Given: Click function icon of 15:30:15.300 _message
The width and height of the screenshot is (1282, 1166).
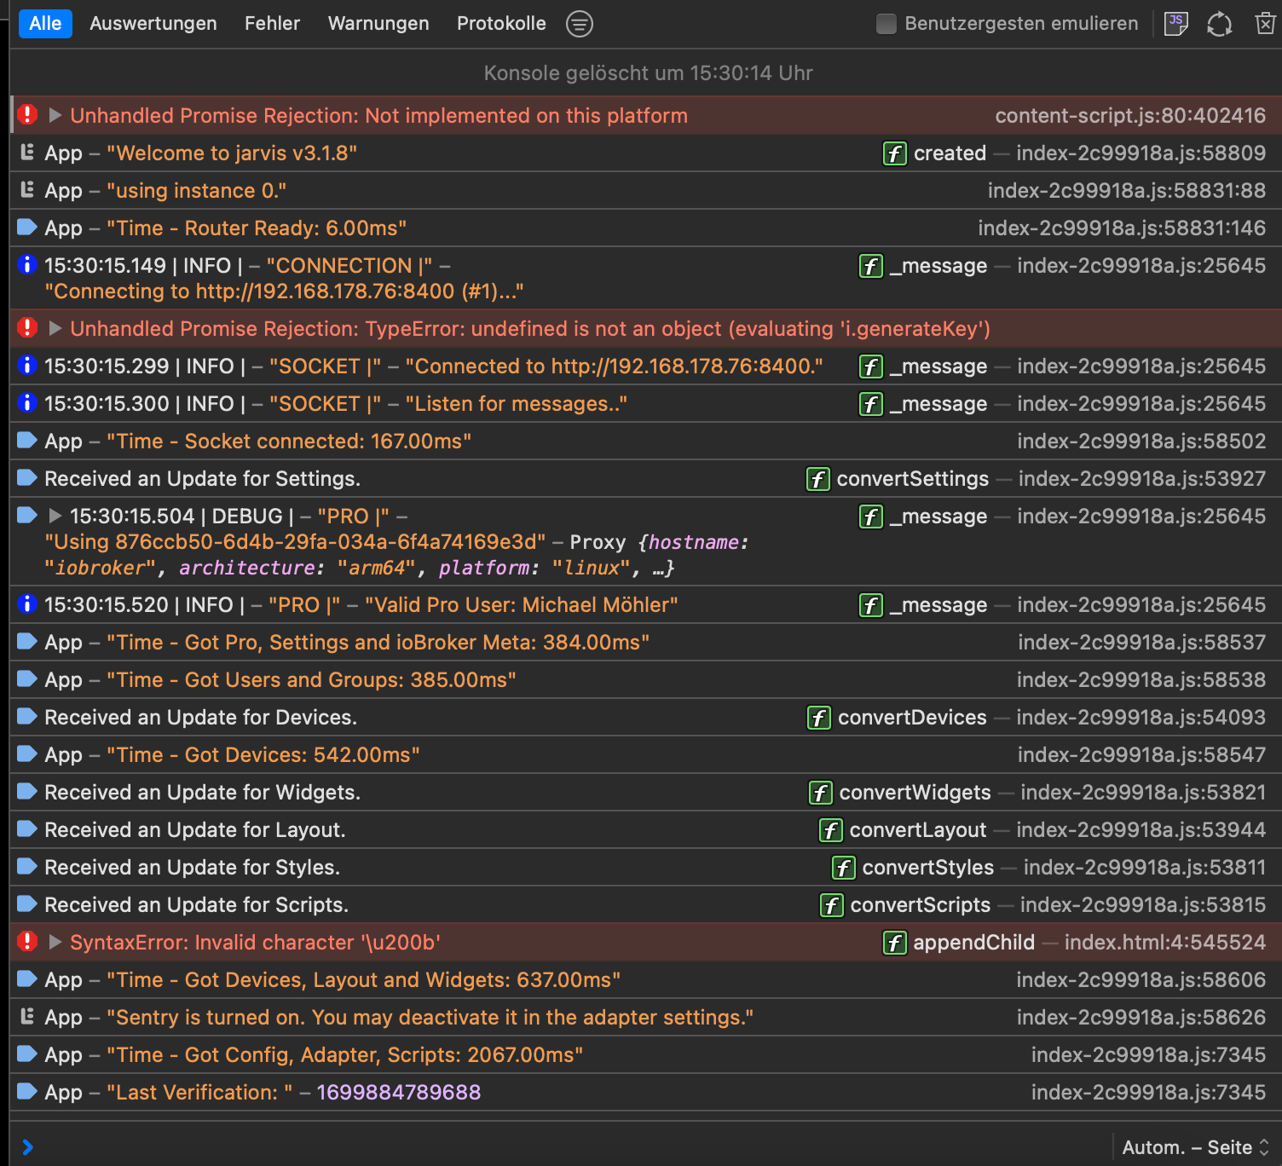Looking at the screenshot, I should pyautogui.click(x=870, y=404).
